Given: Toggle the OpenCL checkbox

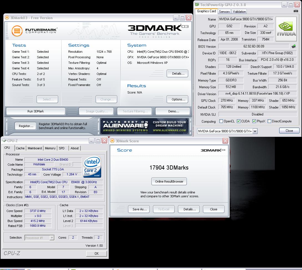Looking at the screenshot, I should pyautogui.click(x=221, y=121).
